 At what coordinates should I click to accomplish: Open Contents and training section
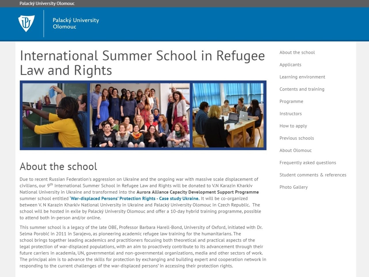click(x=302, y=89)
